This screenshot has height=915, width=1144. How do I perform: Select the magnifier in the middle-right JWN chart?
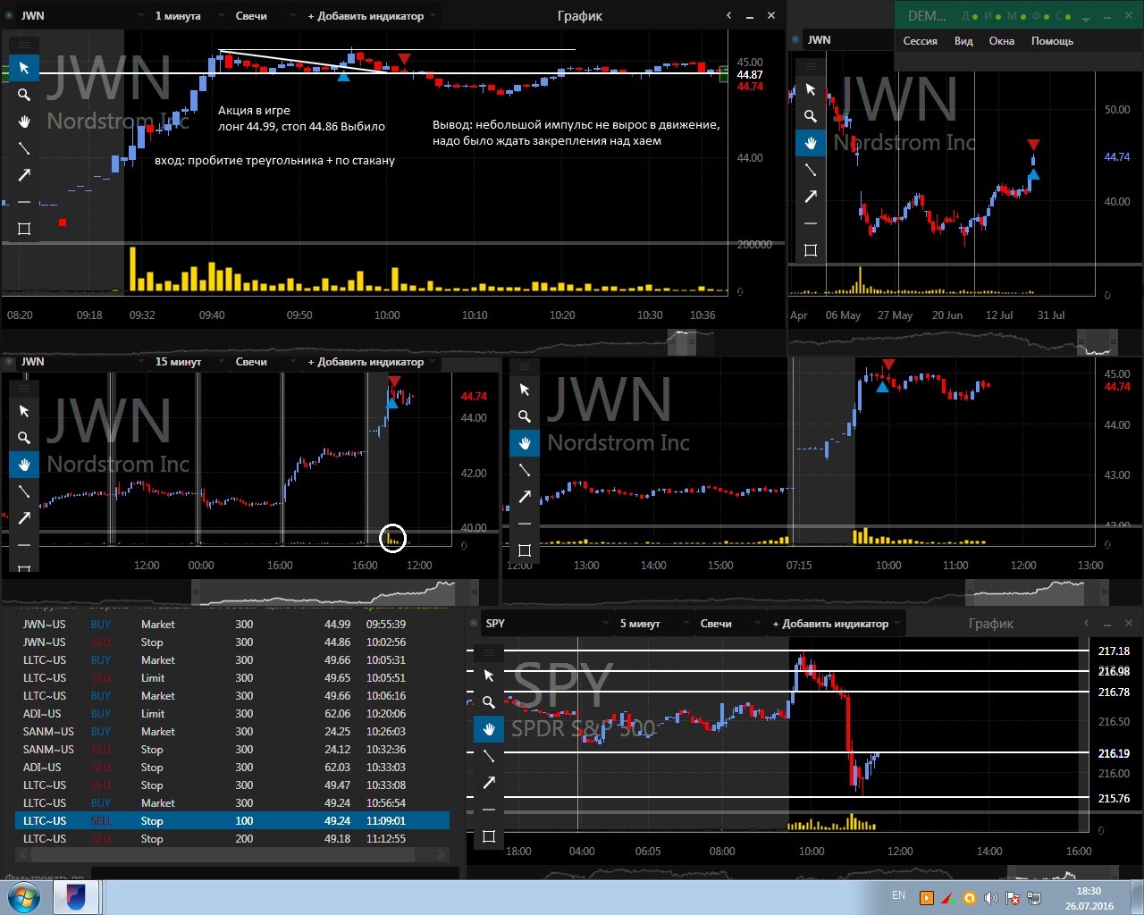pos(525,416)
